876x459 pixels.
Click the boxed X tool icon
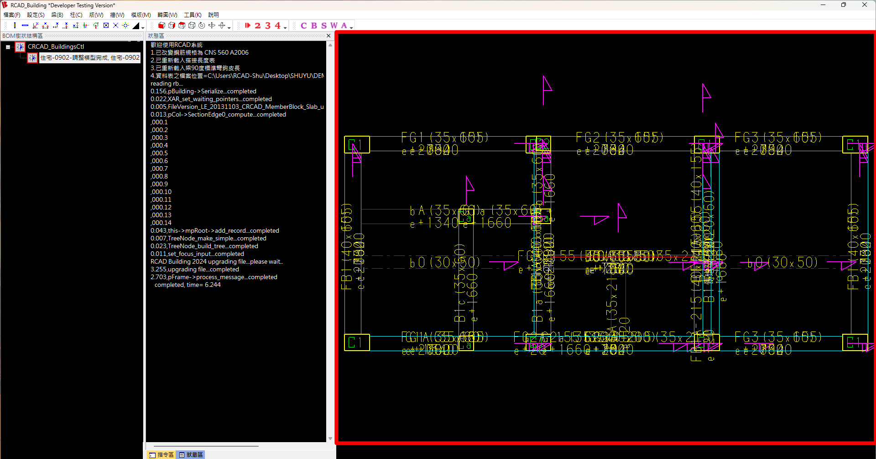tap(106, 25)
